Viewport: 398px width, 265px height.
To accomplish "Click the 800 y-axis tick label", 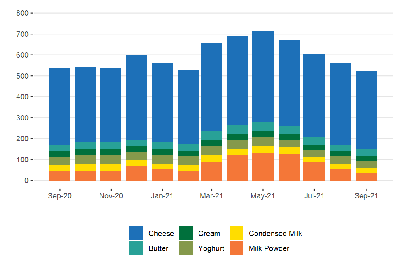I will point(22,13).
